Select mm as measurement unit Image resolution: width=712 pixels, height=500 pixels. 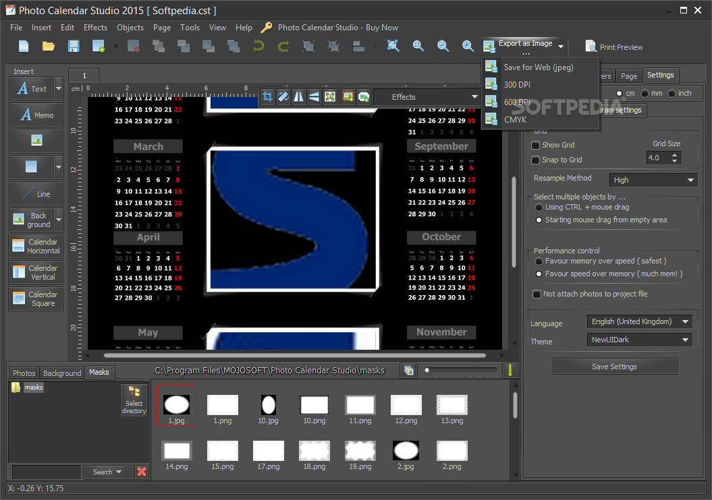click(645, 94)
